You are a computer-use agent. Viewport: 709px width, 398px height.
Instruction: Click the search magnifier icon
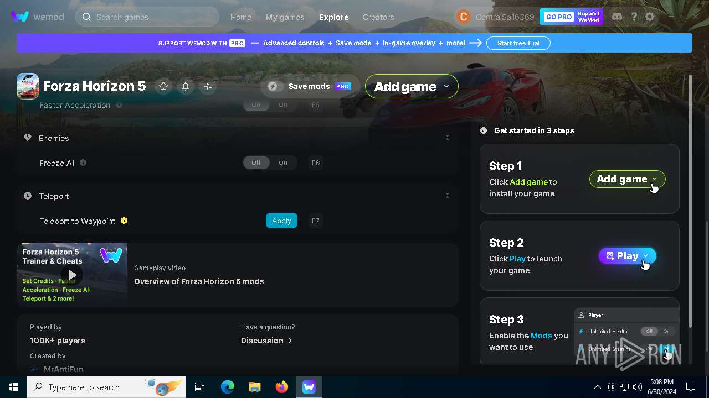[86, 17]
